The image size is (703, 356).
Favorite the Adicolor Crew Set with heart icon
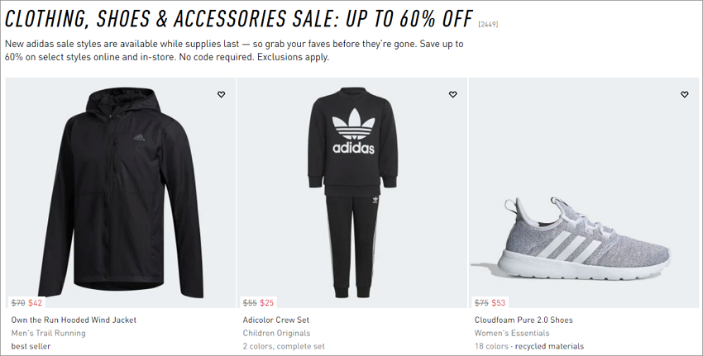pos(453,94)
